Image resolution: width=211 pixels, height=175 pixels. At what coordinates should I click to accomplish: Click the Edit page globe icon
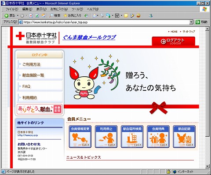[x=108, y=15]
